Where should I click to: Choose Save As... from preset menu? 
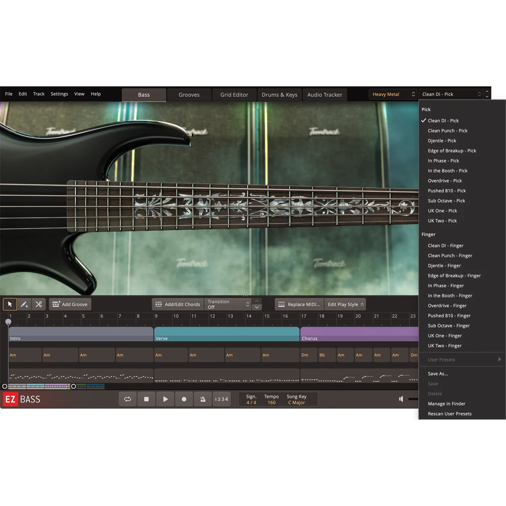462,374
